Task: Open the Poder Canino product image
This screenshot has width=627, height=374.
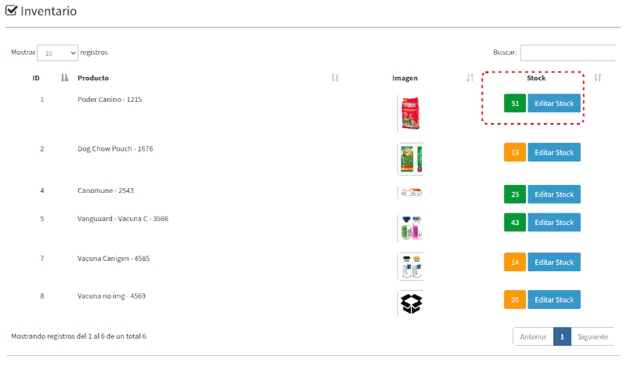Action: [411, 113]
